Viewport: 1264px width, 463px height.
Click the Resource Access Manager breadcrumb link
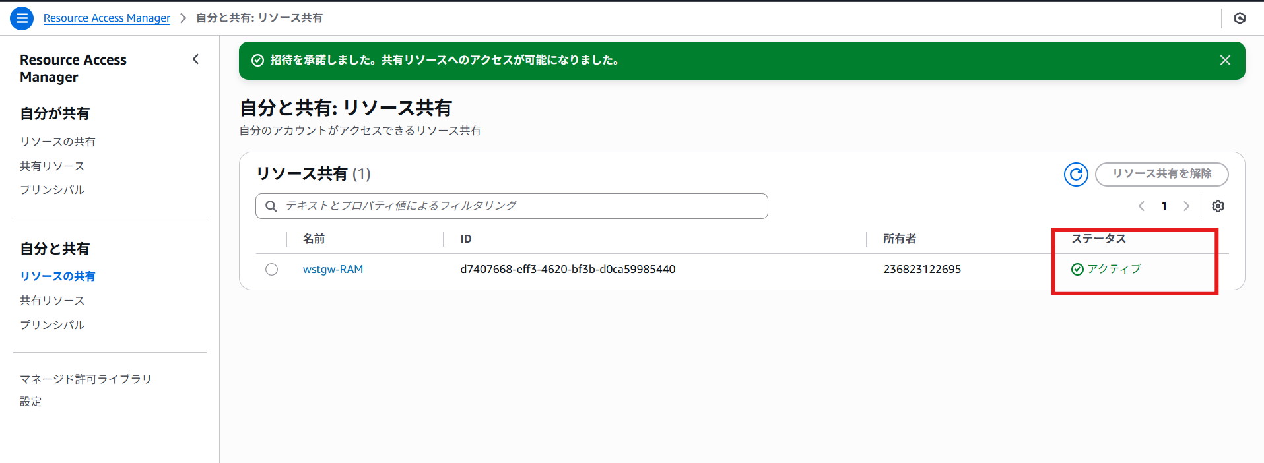[x=107, y=18]
